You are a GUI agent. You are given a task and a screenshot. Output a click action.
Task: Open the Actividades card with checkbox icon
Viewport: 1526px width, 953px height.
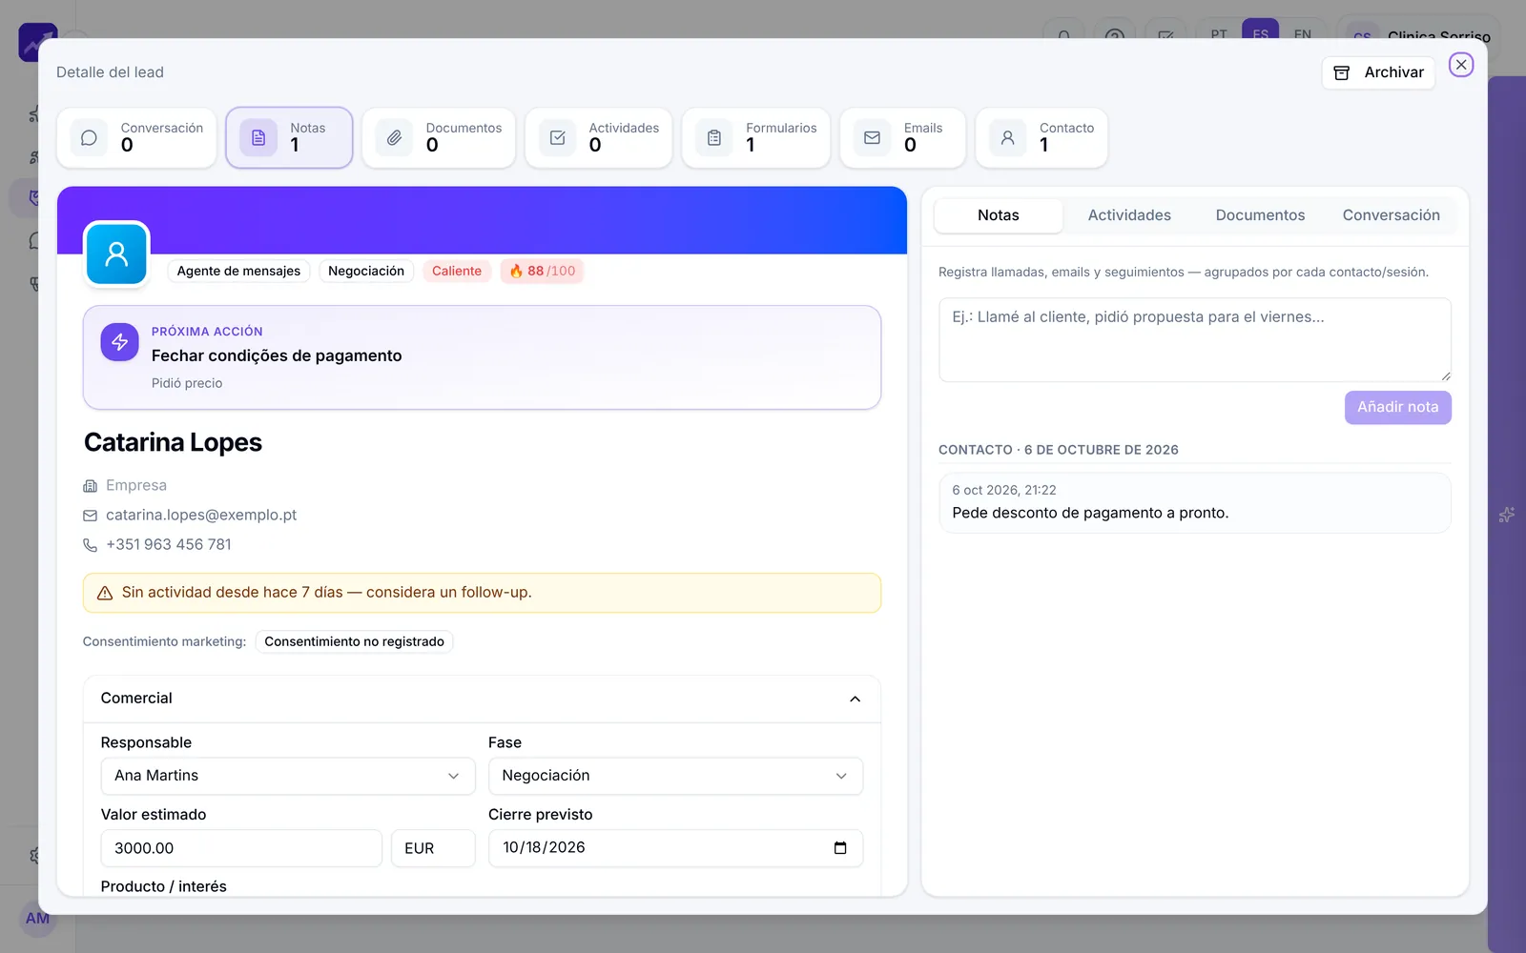pyautogui.click(x=599, y=138)
